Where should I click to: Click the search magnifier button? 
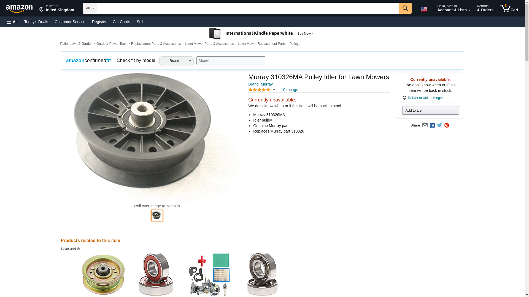point(405,8)
